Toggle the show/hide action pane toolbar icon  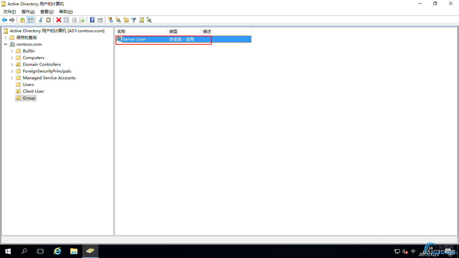pyautogui.click(x=100, y=20)
